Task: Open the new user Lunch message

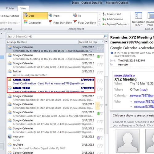Action: point(55,138)
